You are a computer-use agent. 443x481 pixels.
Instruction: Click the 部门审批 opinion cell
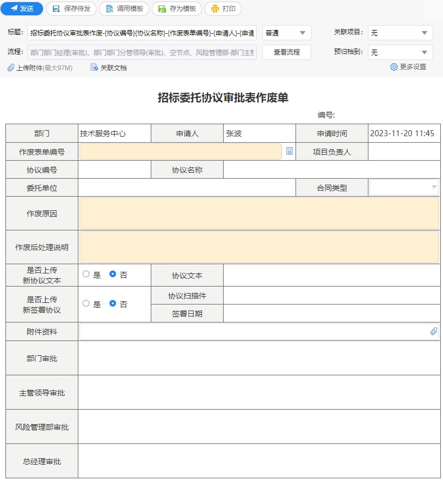pyautogui.click(x=260, y=358)
